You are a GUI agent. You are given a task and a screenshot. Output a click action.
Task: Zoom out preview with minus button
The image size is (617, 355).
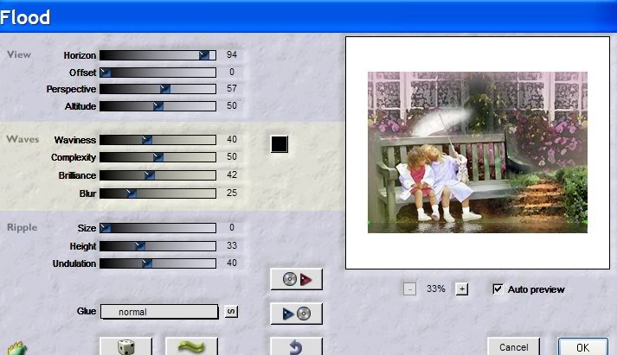410,289
